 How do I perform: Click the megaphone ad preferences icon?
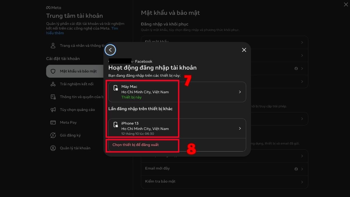(x=53, y=110)
